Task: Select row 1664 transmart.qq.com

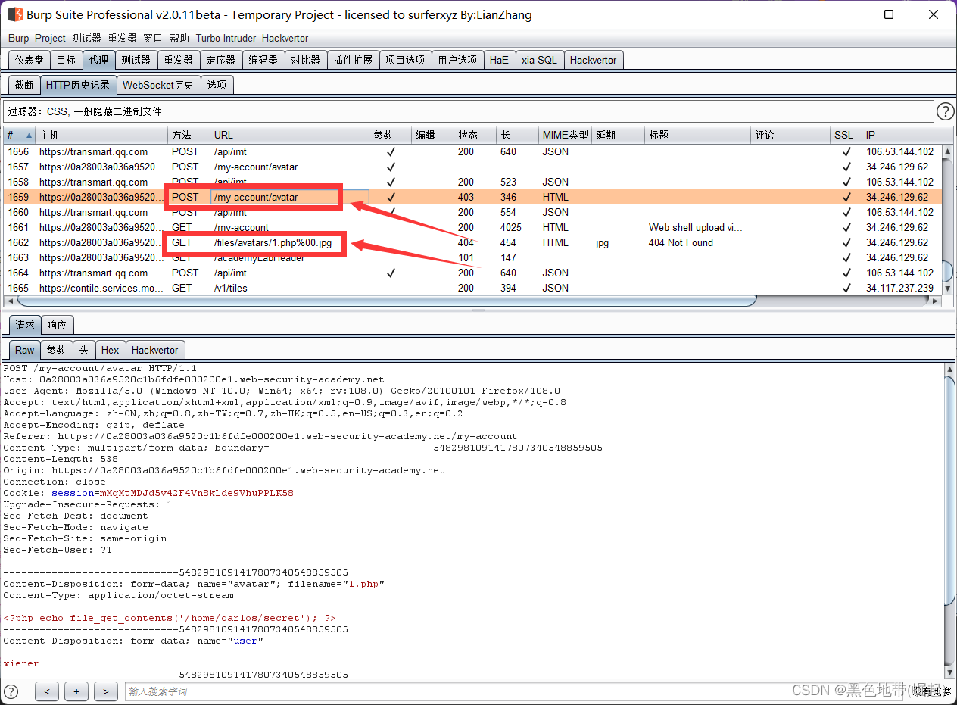Action: pos(472,273)
